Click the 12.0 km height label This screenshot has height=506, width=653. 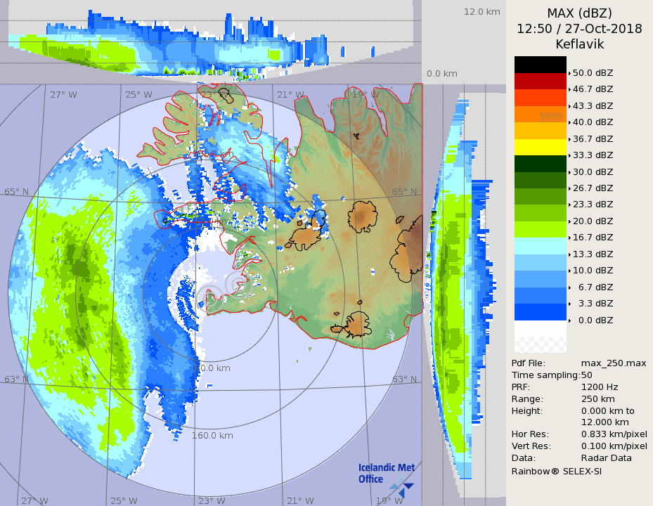click(481, 12)
